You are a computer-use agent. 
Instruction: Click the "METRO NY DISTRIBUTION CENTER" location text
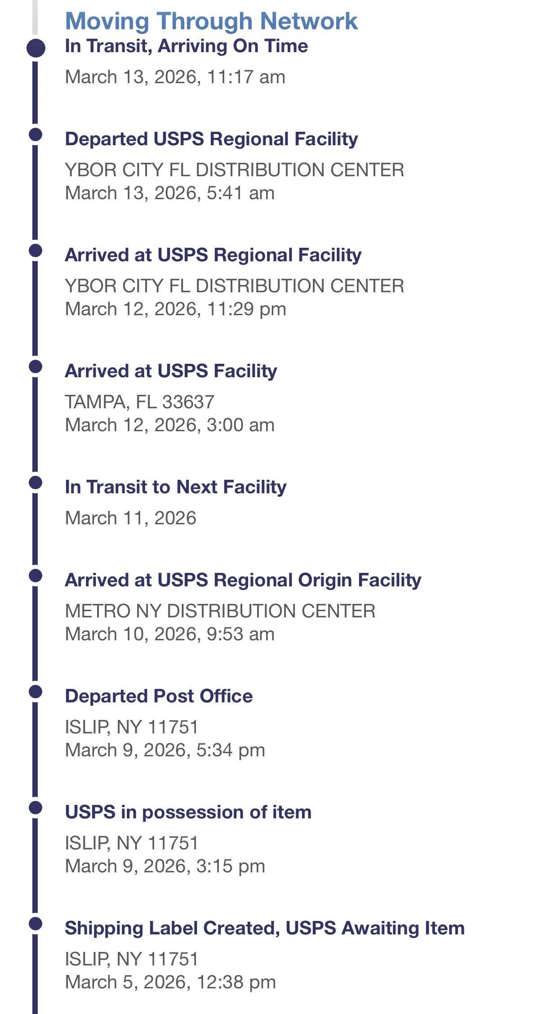pyautogui.click(x=220, y=611)
